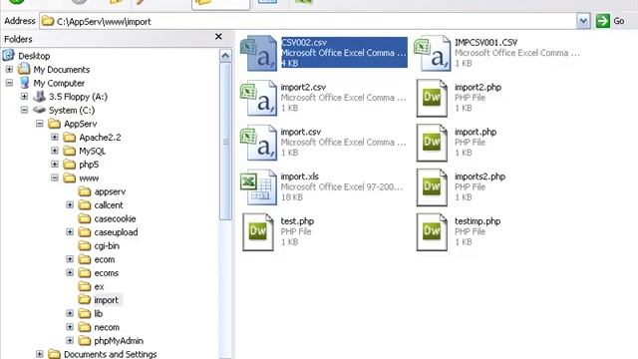
Task: Click the casecookie folder icon
Action: point(85,218)
